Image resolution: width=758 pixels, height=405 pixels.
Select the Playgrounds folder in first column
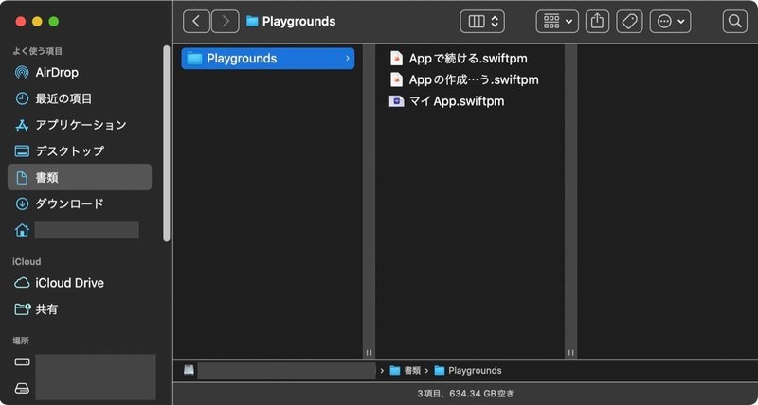pyautogui.click(x=268, y=59)
